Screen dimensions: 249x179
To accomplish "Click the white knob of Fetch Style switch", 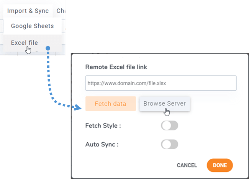I will point(166,125).
